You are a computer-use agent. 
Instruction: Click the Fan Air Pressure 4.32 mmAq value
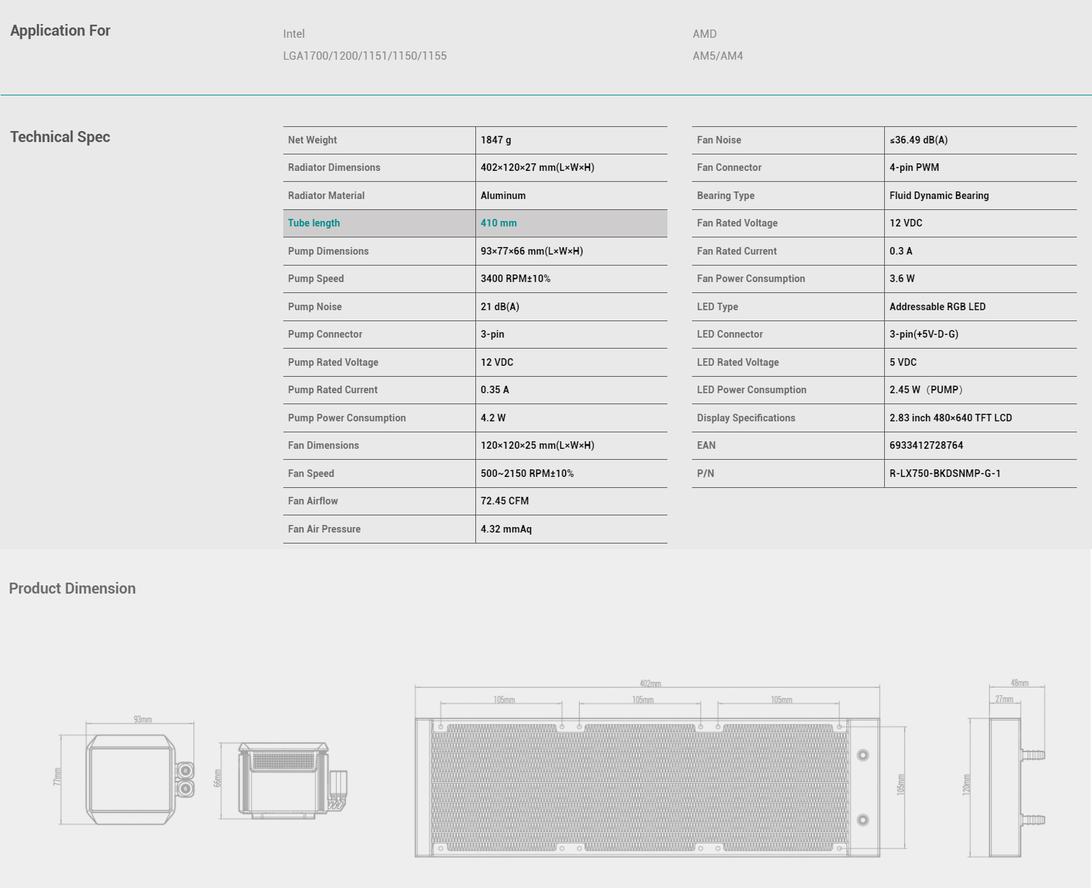(506, 529)
